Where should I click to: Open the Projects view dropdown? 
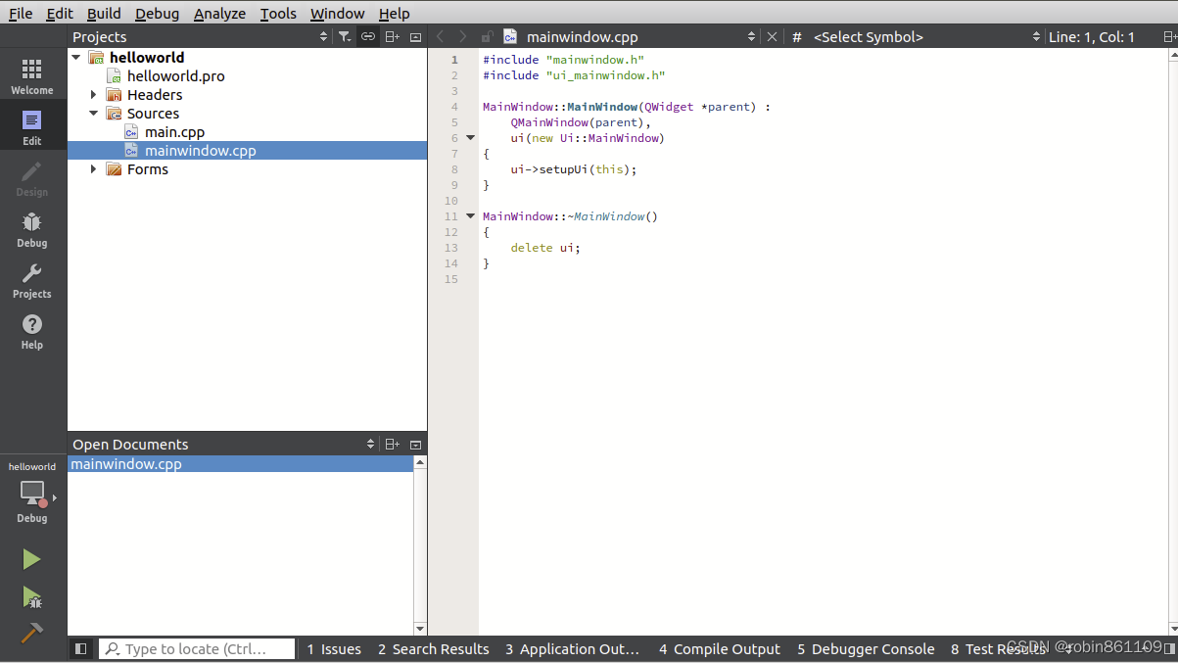click(324, 36)
